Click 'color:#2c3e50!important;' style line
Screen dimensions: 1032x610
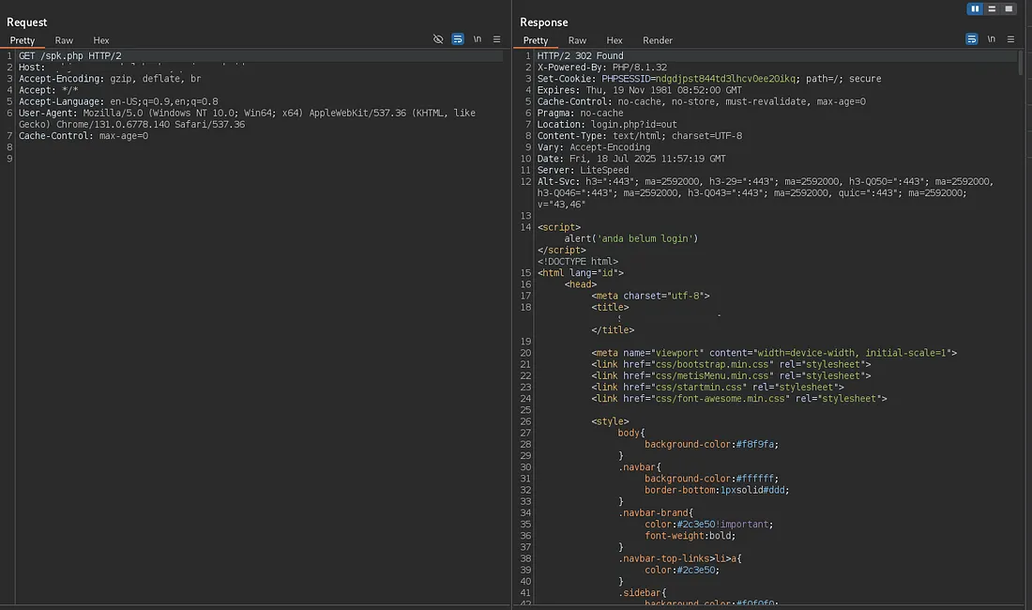[x=709, y=524]
